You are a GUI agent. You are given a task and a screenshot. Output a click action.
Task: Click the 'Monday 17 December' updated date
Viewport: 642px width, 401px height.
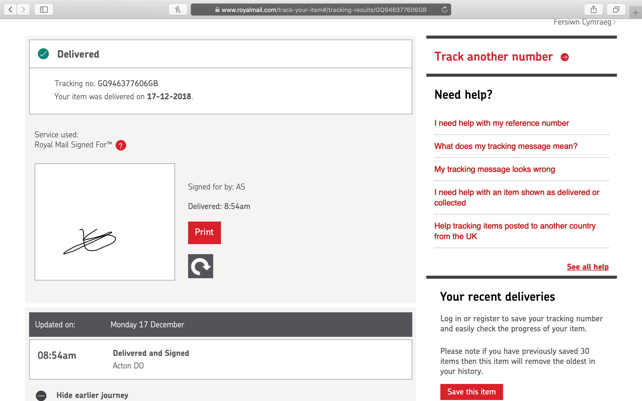point(147,325)
